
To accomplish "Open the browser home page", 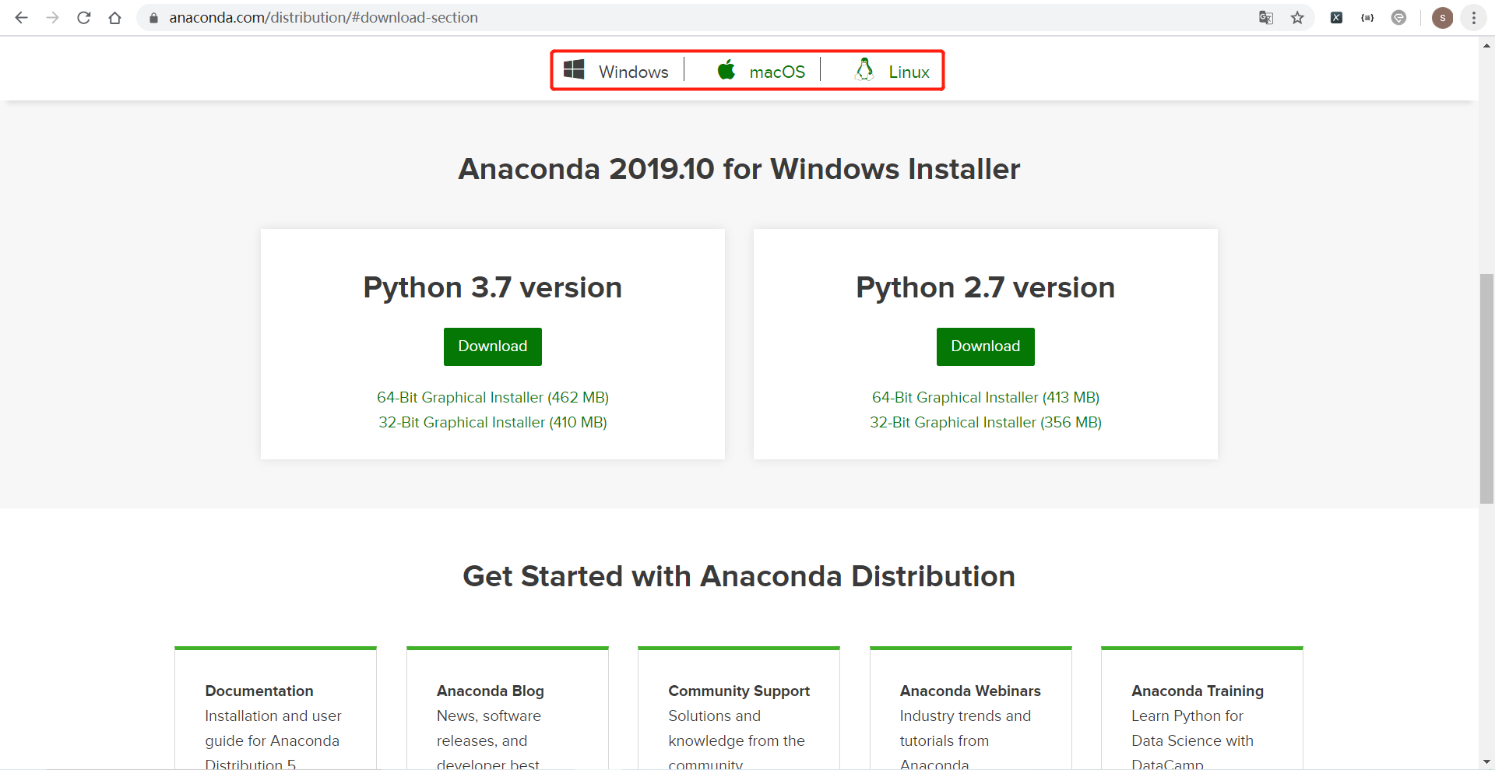I will [115, 17].
